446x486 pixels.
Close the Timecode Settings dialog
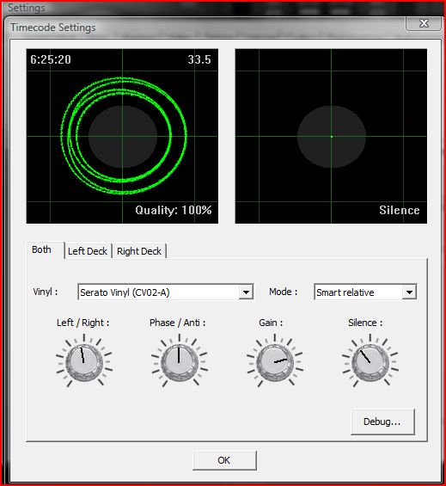point(424,23)
